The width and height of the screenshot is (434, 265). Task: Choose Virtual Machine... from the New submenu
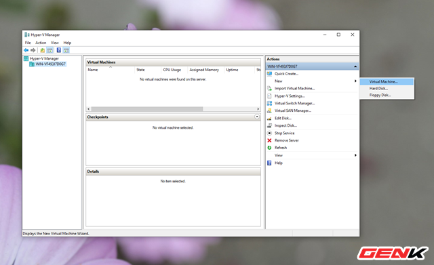pos(387,81)
